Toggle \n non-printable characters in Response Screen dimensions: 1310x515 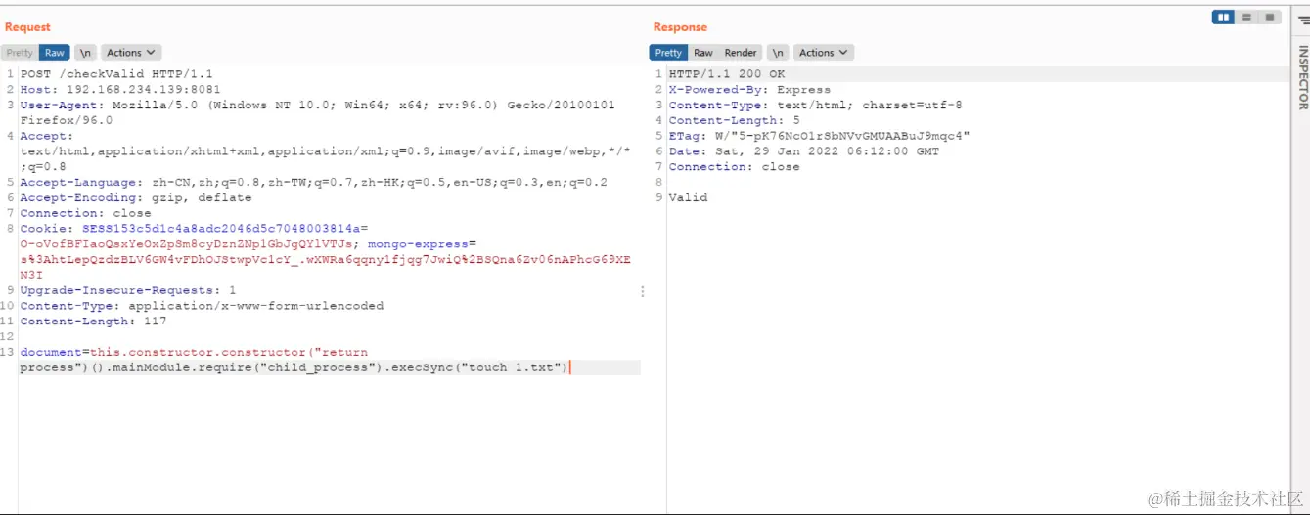[779, 53]
